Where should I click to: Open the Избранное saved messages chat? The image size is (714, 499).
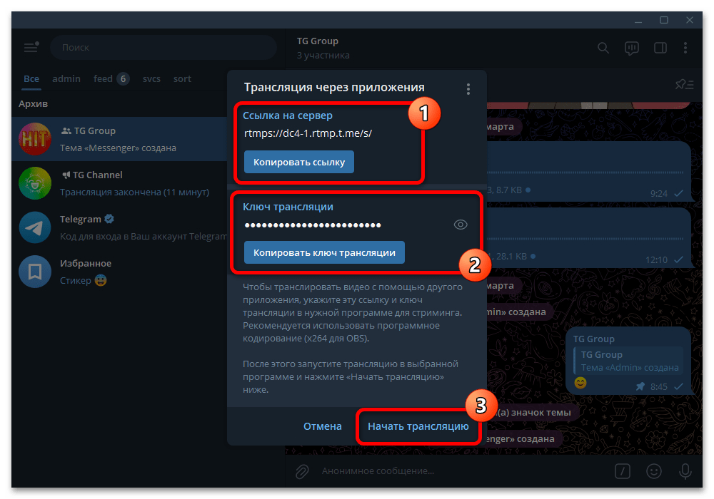point(119,272)
